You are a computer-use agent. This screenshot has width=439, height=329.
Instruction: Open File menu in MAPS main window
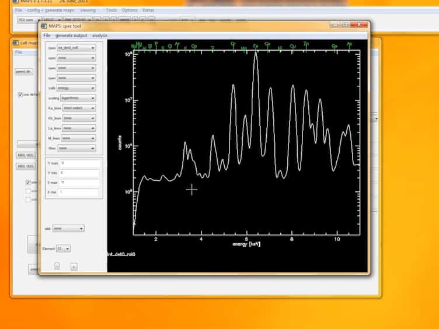(x=19, y=10)
